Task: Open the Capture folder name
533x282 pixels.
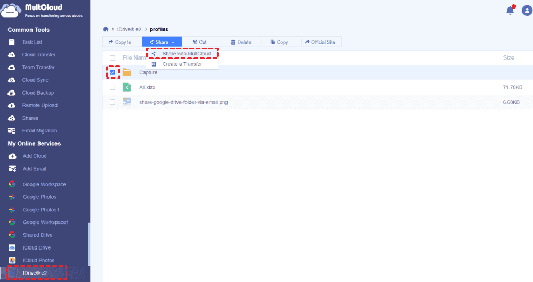Action: pyautogui.click(x=148, y=72)
